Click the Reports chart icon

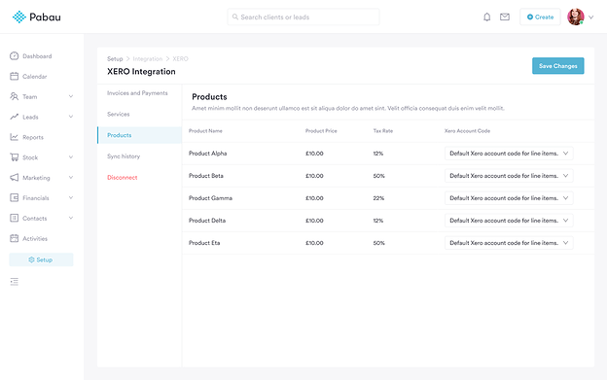15,137
